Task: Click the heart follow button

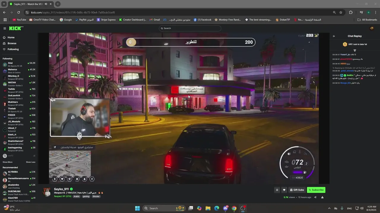Action: coord(284,190)
